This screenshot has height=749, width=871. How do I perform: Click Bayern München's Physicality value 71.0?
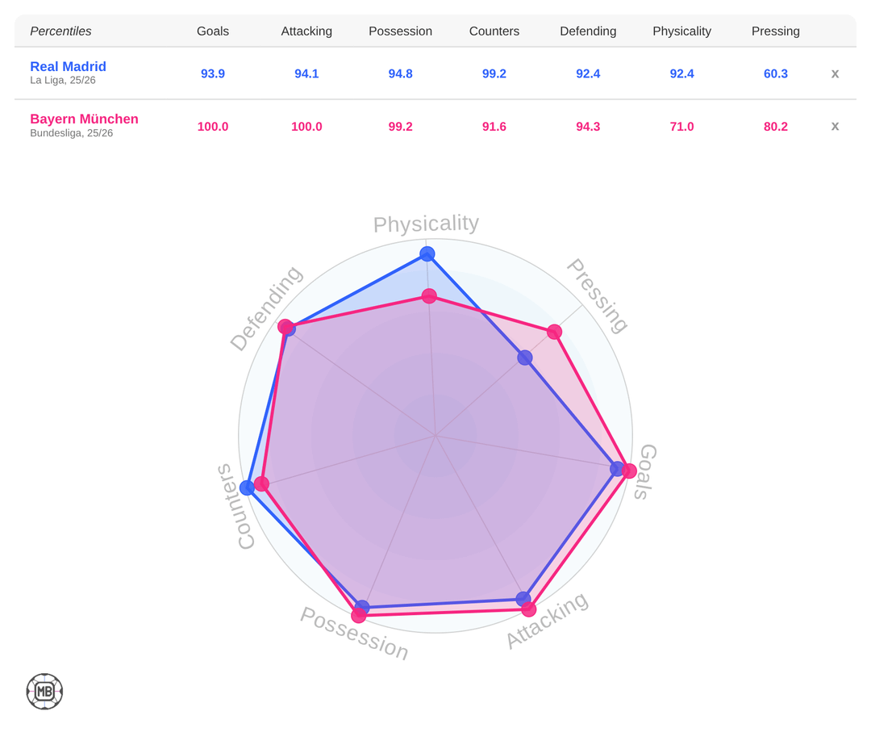pos(681,127)
